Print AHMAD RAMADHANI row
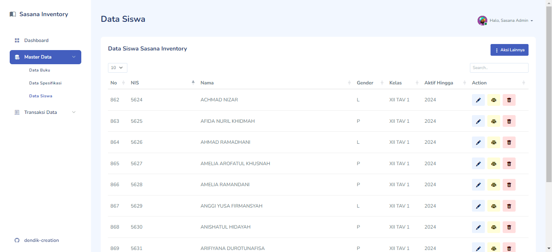 pos(494,142)
